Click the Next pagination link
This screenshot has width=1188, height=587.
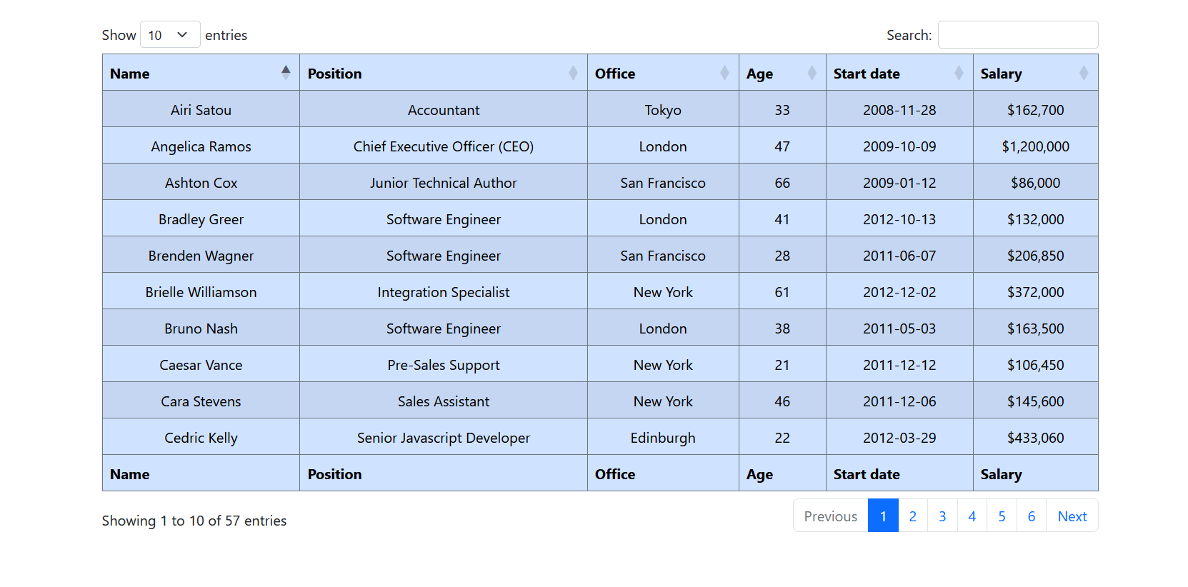(x=1072, y=516)
